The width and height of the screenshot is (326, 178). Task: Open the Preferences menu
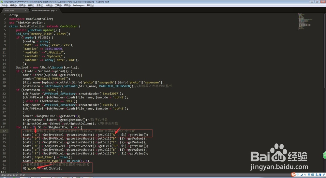pos(79,6)
